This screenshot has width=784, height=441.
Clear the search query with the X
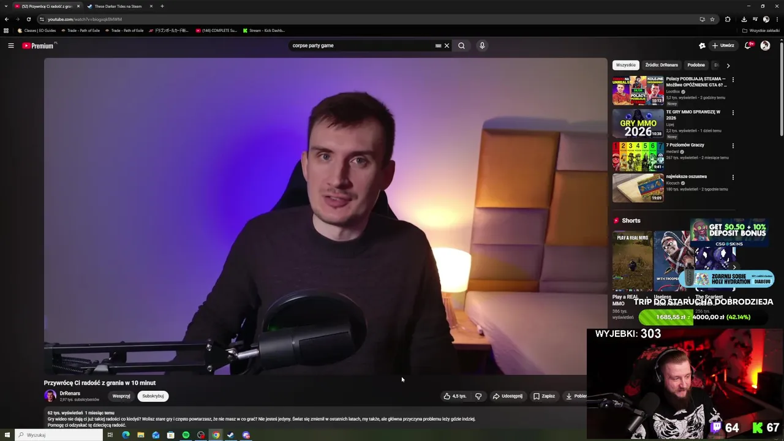447,45
